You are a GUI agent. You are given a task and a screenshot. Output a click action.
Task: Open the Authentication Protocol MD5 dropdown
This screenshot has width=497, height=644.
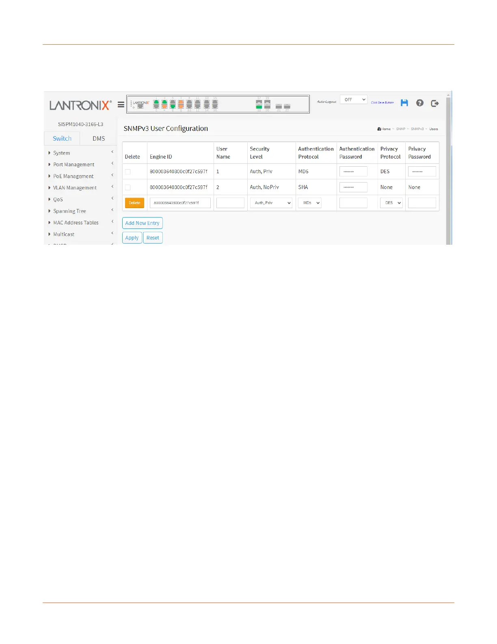pos(310,203)
